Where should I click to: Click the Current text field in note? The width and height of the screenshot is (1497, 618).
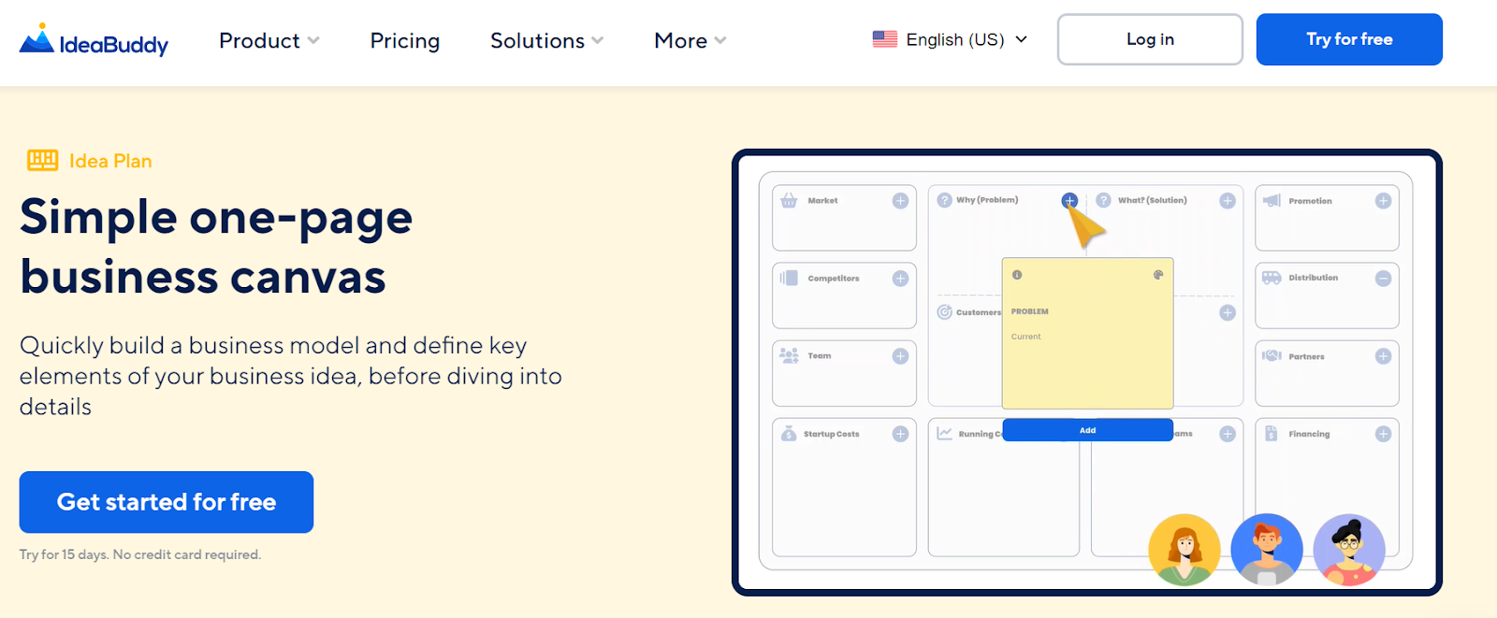click(1025, 337)
